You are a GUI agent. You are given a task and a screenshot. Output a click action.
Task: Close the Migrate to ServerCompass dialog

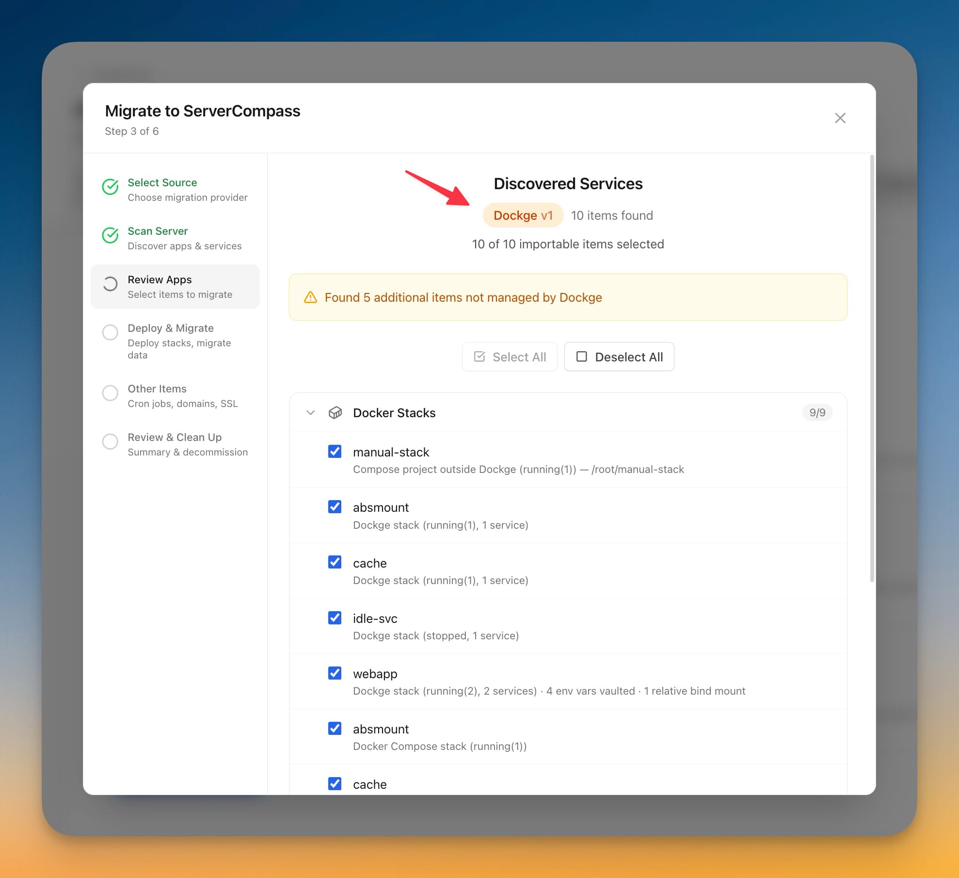coord(840,118)
